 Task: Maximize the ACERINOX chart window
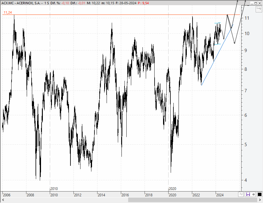tap(256, 3)
